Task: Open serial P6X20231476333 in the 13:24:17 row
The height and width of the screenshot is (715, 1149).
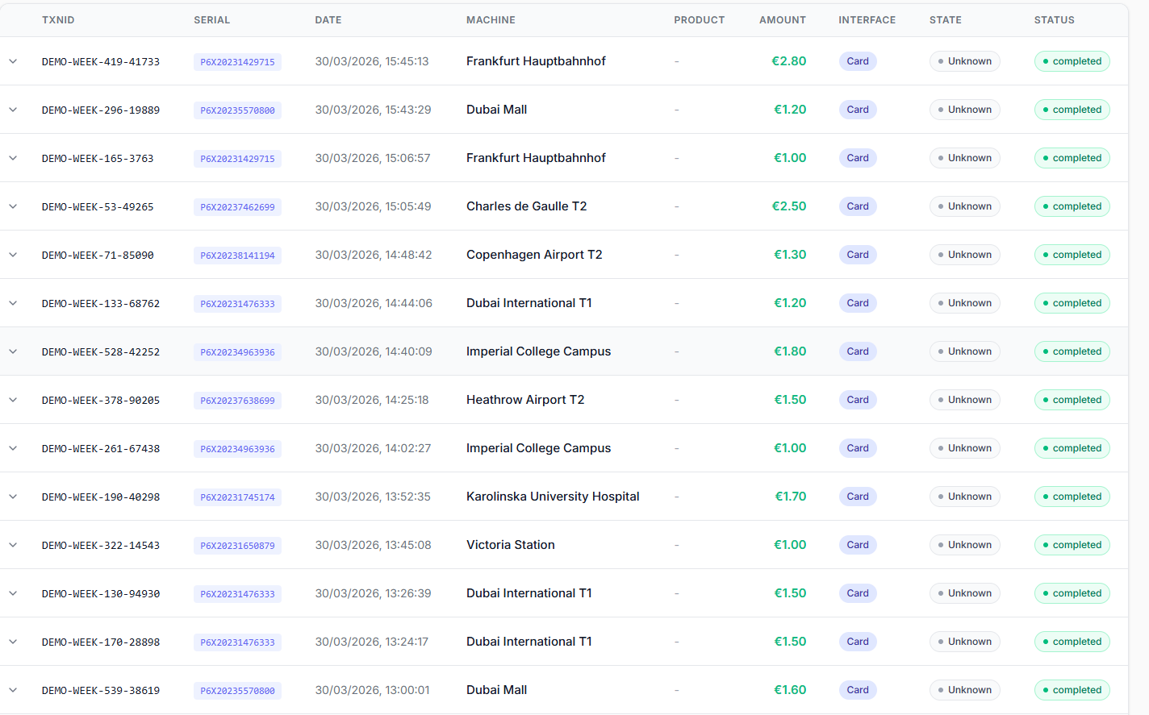Action: point(237,642)
